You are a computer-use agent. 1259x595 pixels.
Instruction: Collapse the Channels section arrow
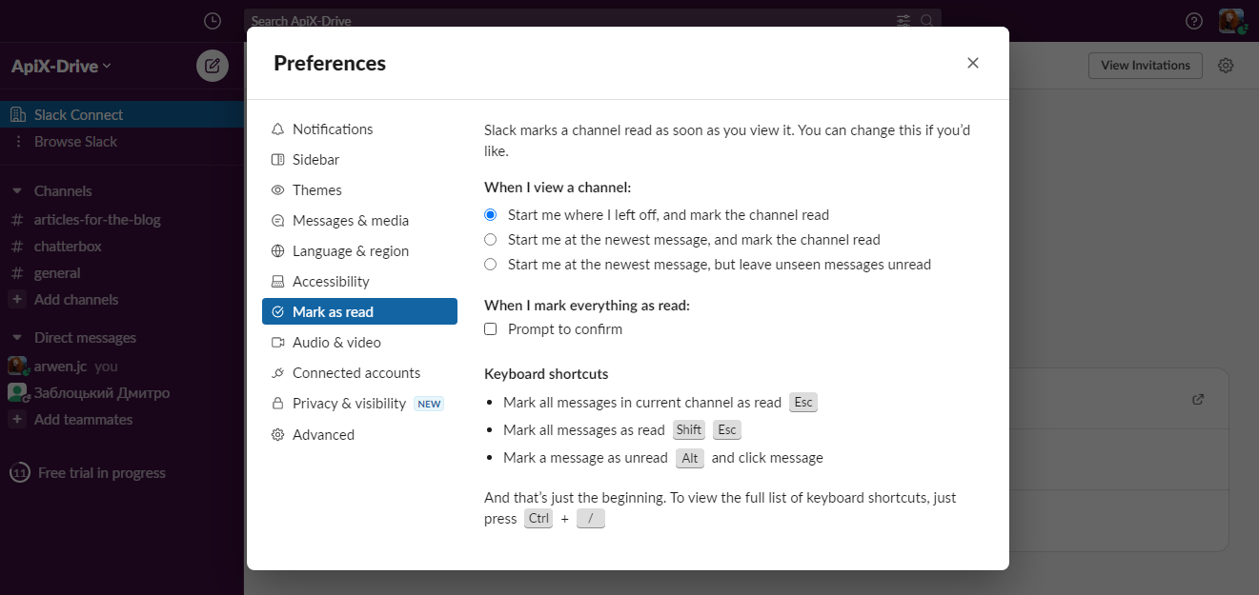[x=16, y=190]
